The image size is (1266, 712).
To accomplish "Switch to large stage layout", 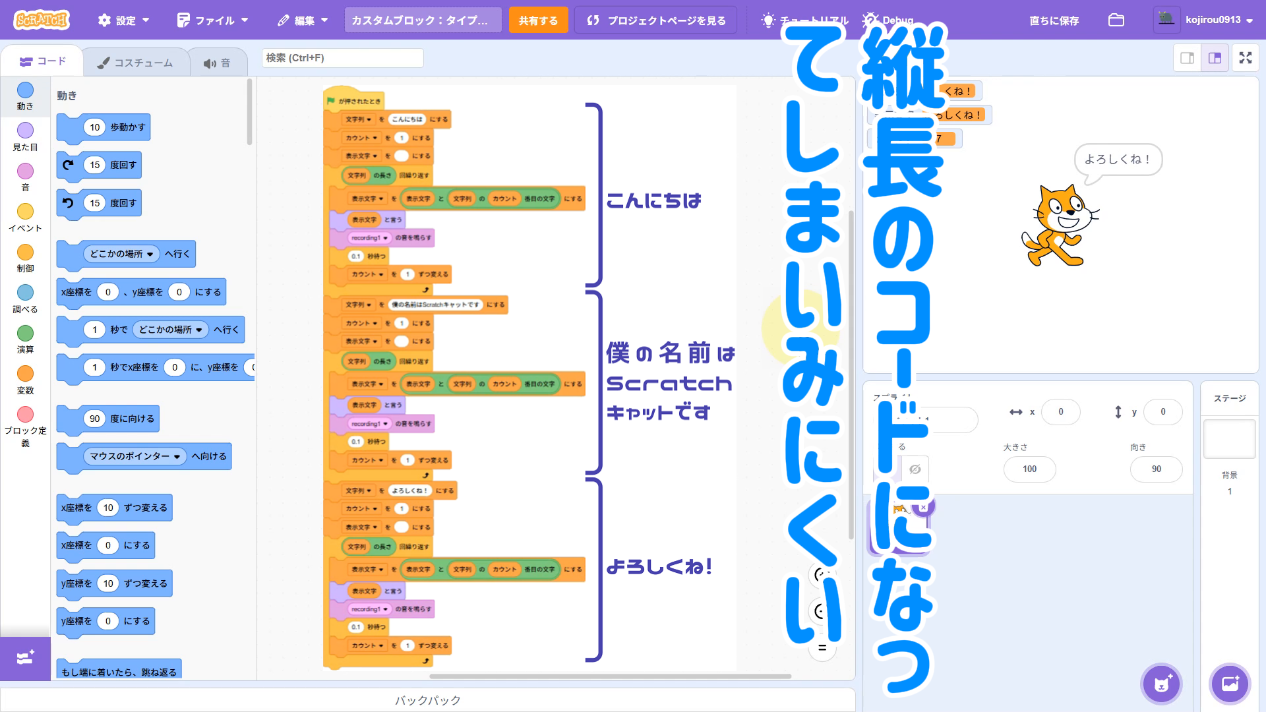I will [x=1215, y=58].
